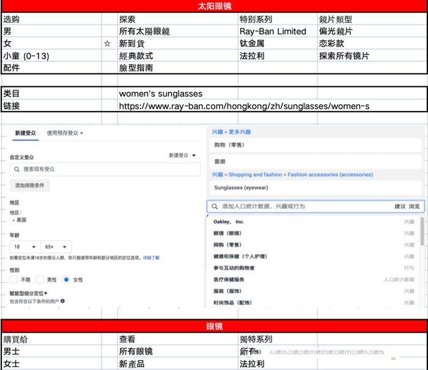Open the 新建受众 dropdown beside 自定义受众
The width and height of the screenshot is (428, 370).
tap(182, 156)
